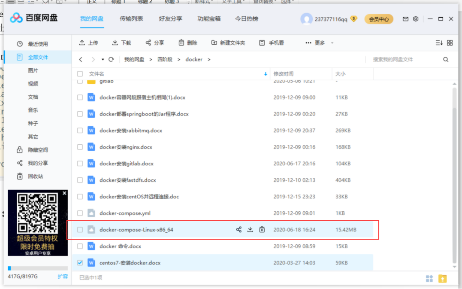Check docker安装rabbitmq.docx

tap(80, 131)
